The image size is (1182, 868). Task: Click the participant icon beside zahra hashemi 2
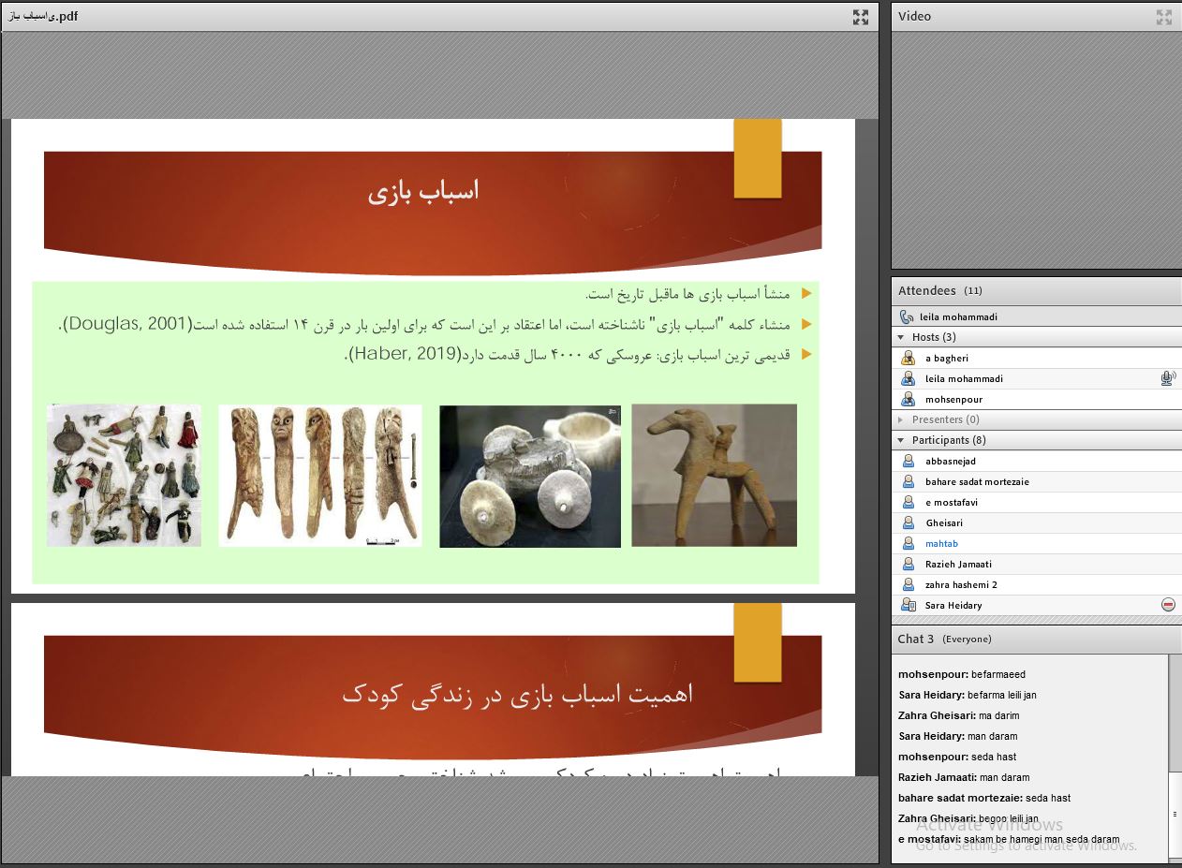click(x=908, y=585)
